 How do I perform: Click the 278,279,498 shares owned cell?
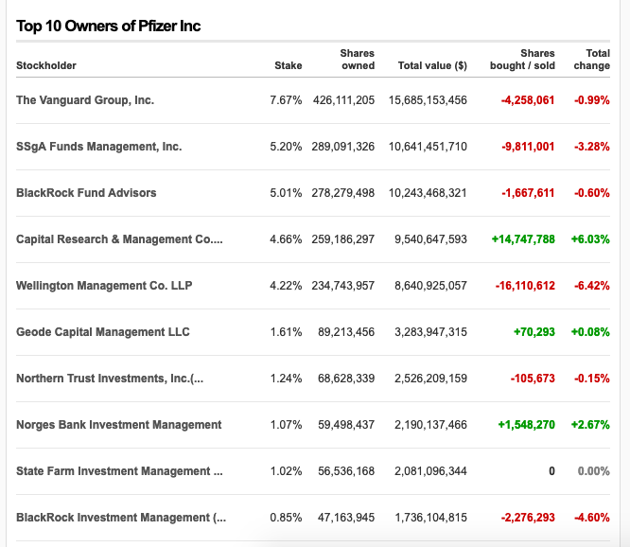343,193
